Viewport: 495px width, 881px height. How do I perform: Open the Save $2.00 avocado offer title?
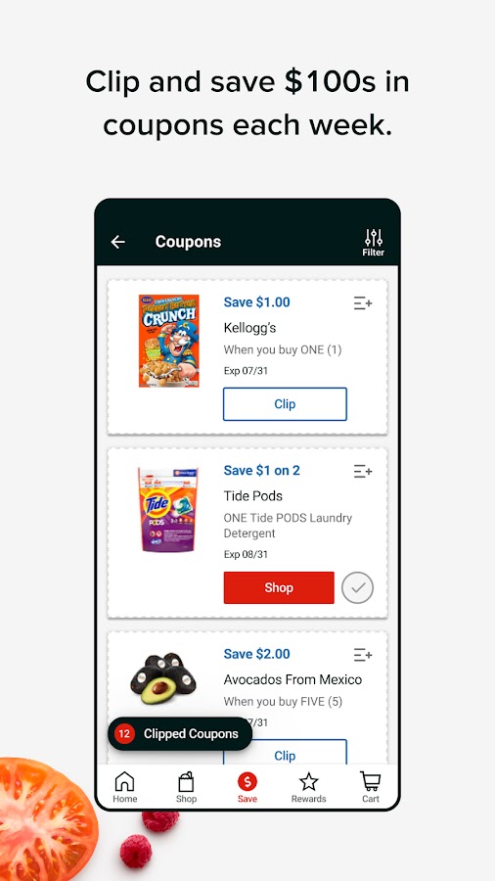coord(256,654)
